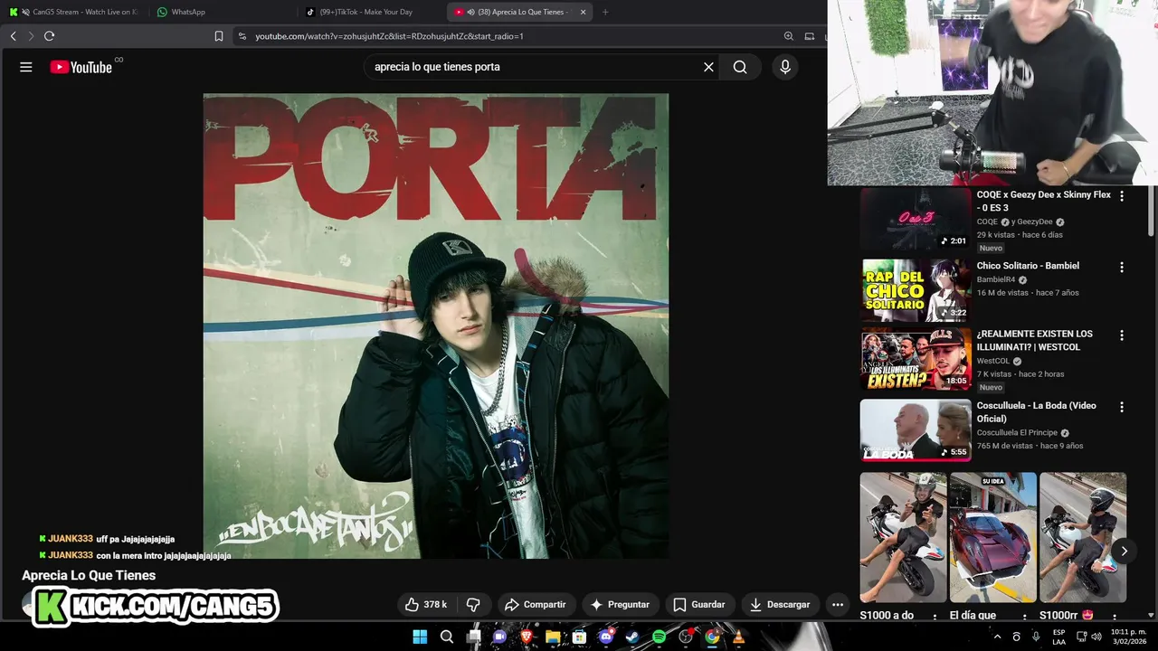Open the Preguntar AI button
The image size is (1158, 651).
click(620, 604)
